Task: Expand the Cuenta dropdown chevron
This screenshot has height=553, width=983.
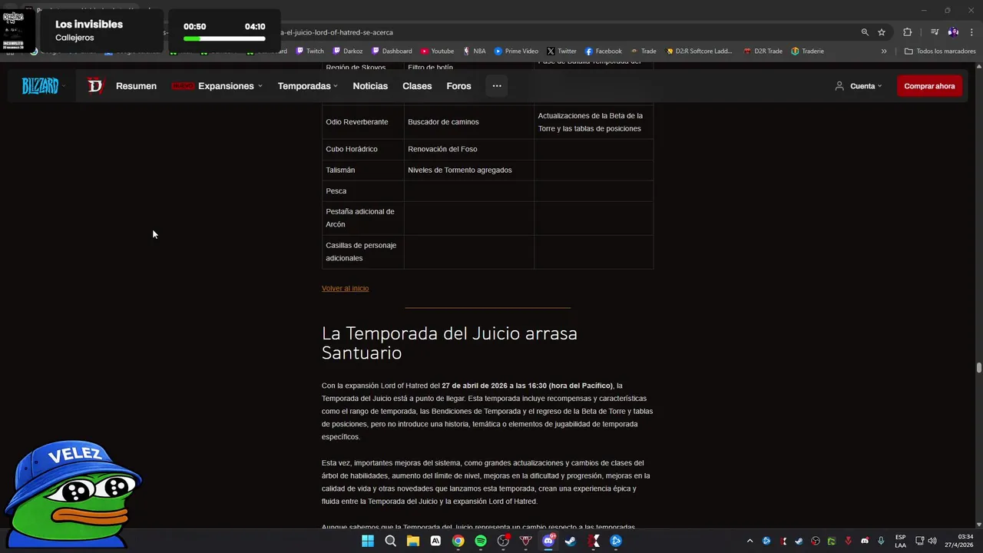Action: click(x=879, y=86)
